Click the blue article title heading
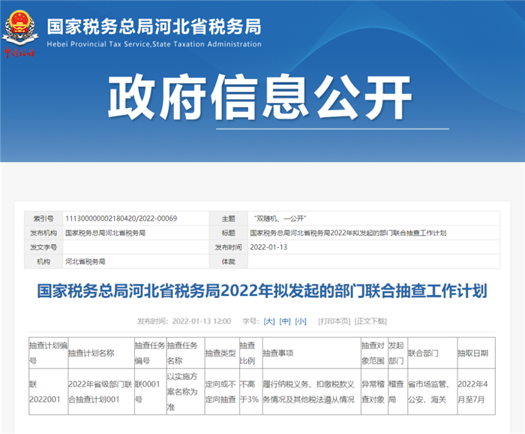This screenshot has height=434, width=525. pos(262,291)
